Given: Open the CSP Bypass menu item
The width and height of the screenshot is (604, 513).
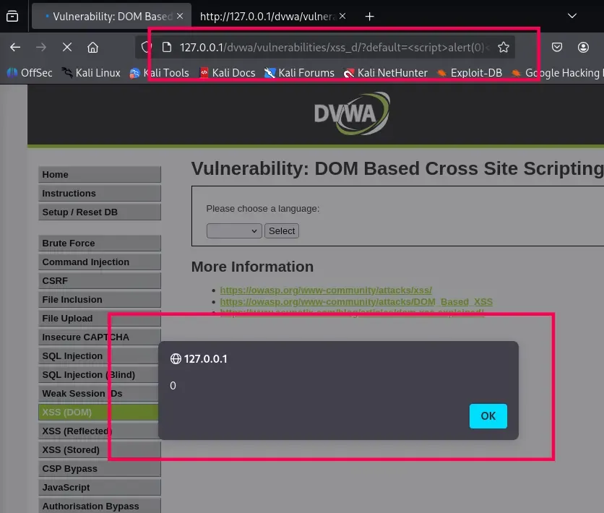Looking at the screenshot, I should pyautogui.click(x=100, y=469).
